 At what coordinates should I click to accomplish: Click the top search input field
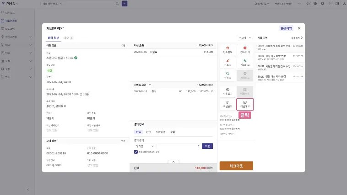[x=89, y=4]
